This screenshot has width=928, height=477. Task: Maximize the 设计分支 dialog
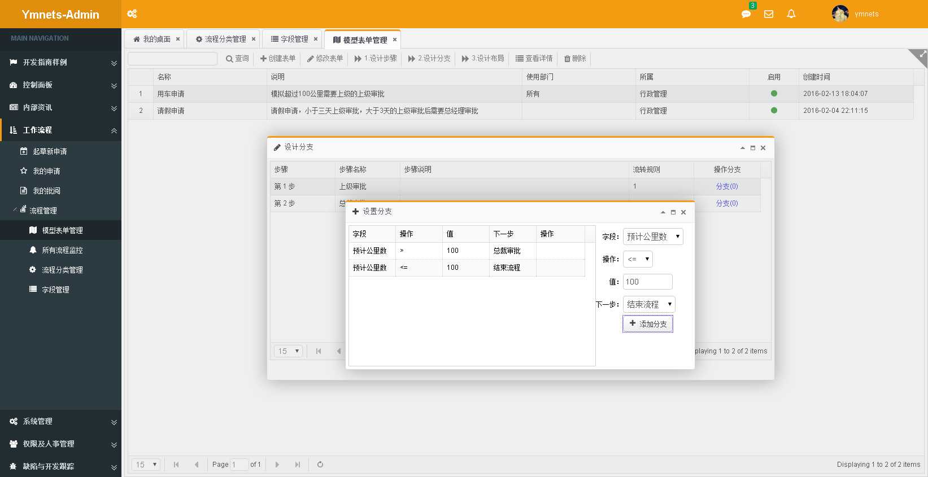tap(753, 148)
